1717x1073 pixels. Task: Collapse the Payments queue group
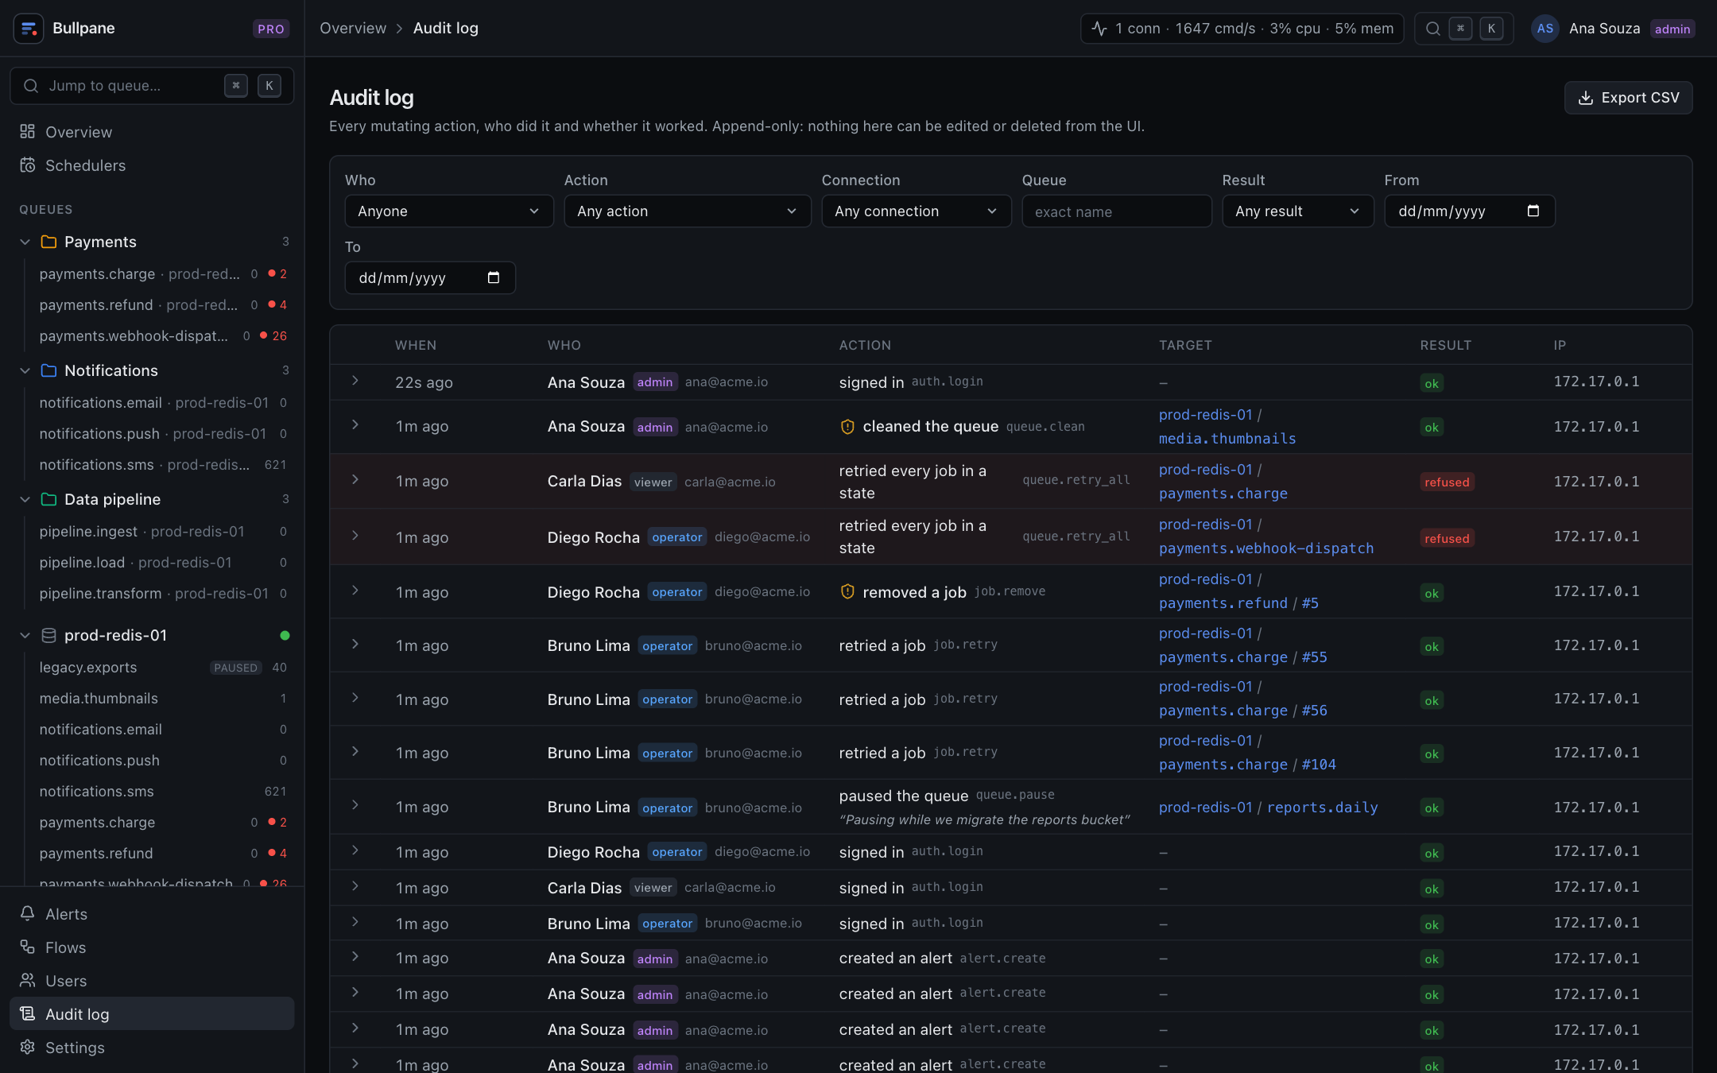[x=25, y=242]
